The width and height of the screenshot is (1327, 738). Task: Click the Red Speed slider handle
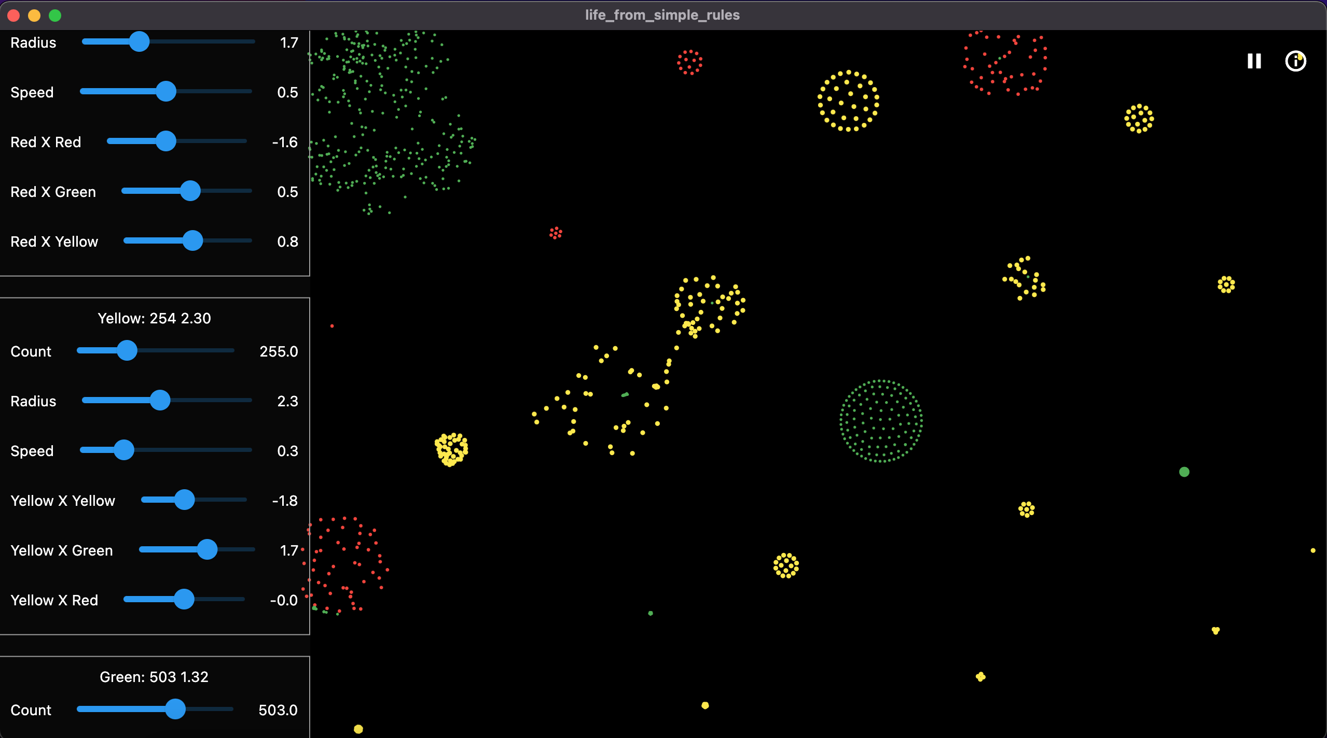click(166, 91)
